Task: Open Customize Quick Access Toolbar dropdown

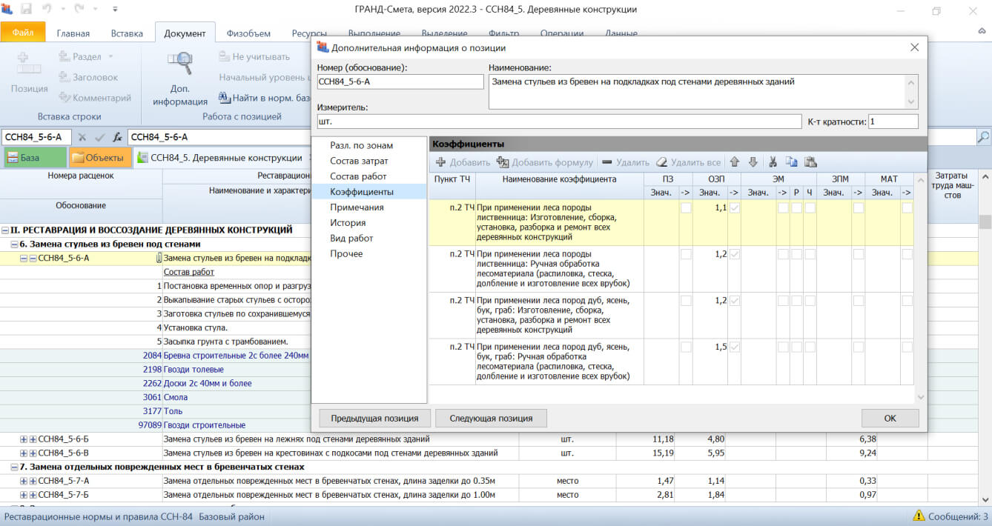Action: (x=115, y=10)
